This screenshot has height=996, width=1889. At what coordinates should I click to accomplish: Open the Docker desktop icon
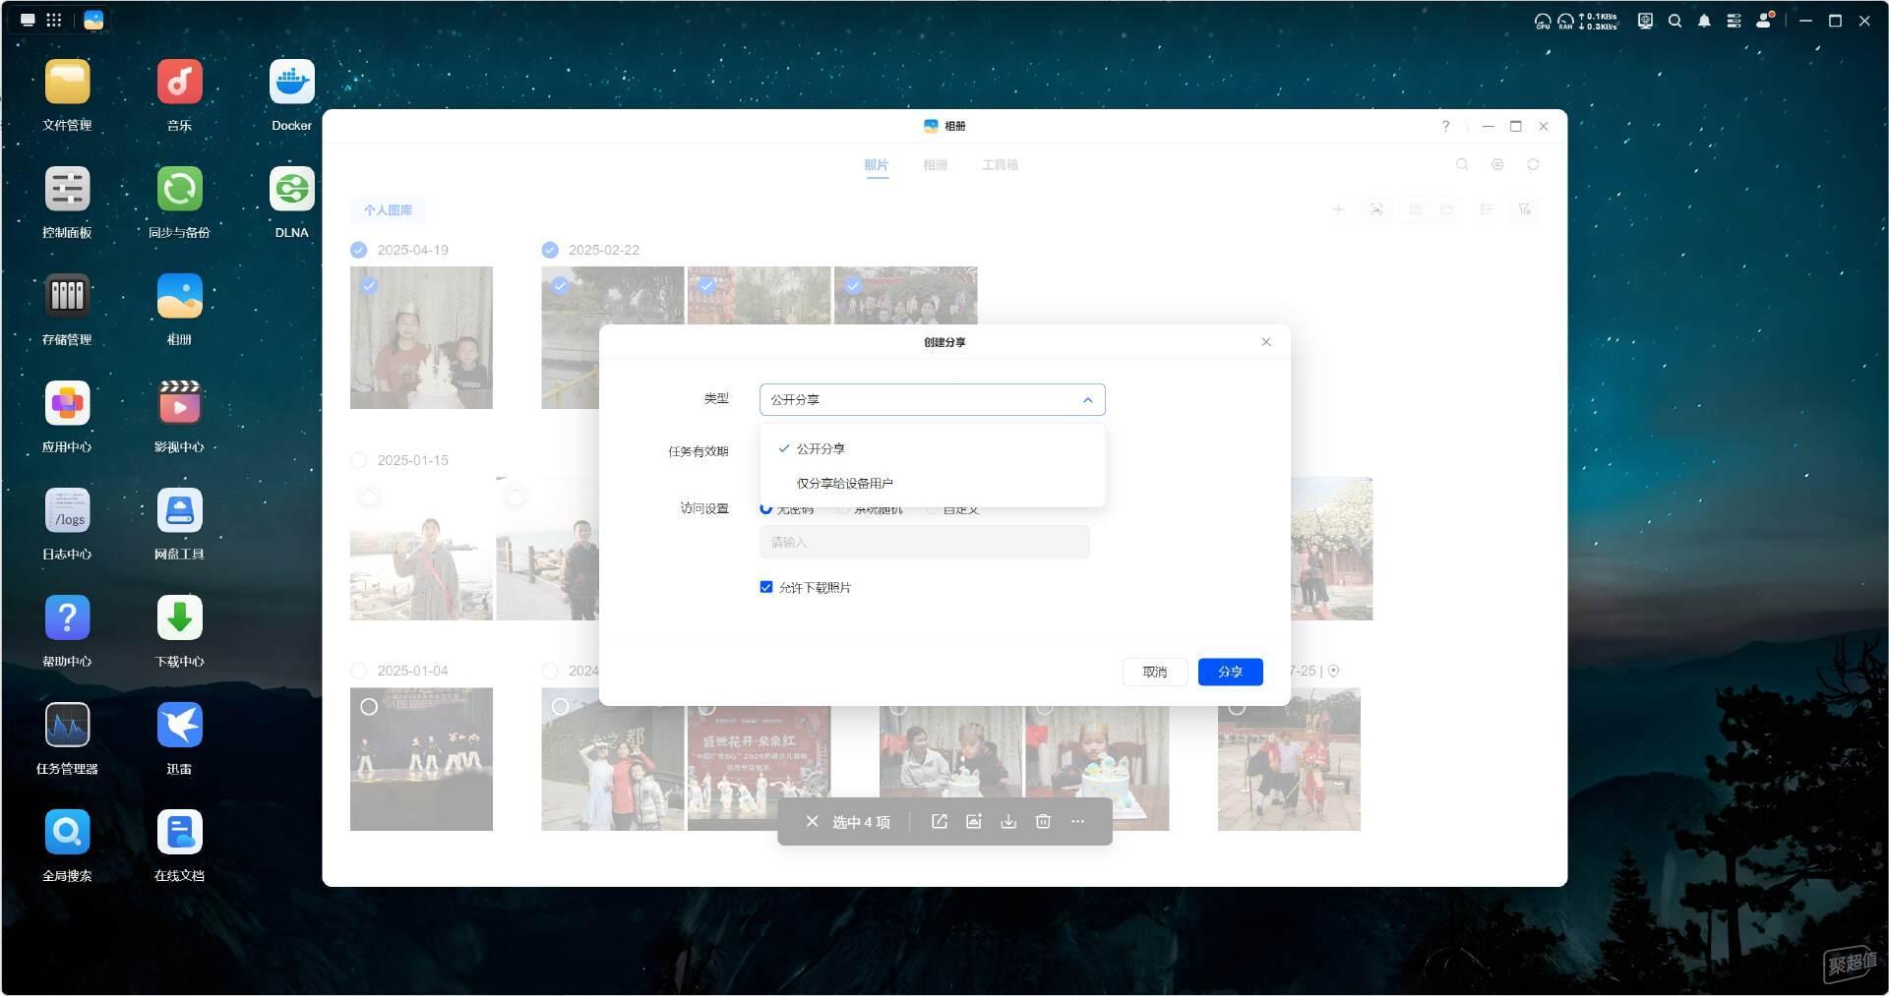[291, 82]
